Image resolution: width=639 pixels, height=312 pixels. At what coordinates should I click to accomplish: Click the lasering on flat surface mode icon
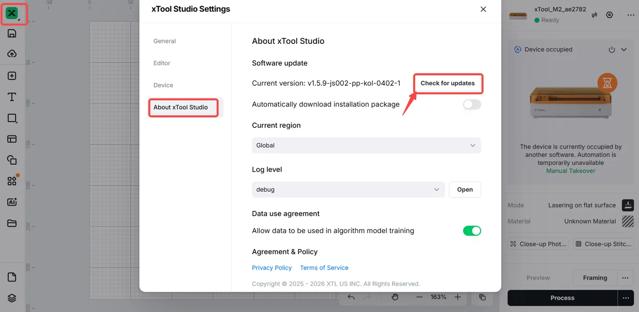pyautogui.click(x=628, y=205)
